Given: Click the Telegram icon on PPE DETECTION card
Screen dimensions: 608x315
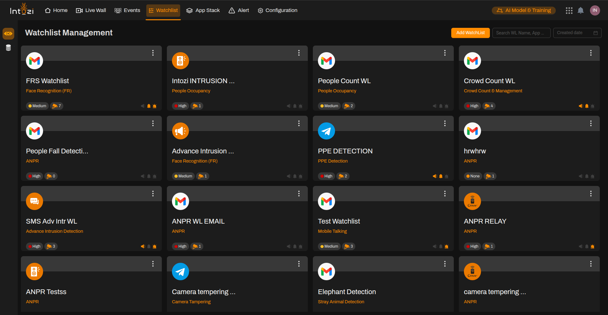Looking at the screenshot, I should point(326,131).
